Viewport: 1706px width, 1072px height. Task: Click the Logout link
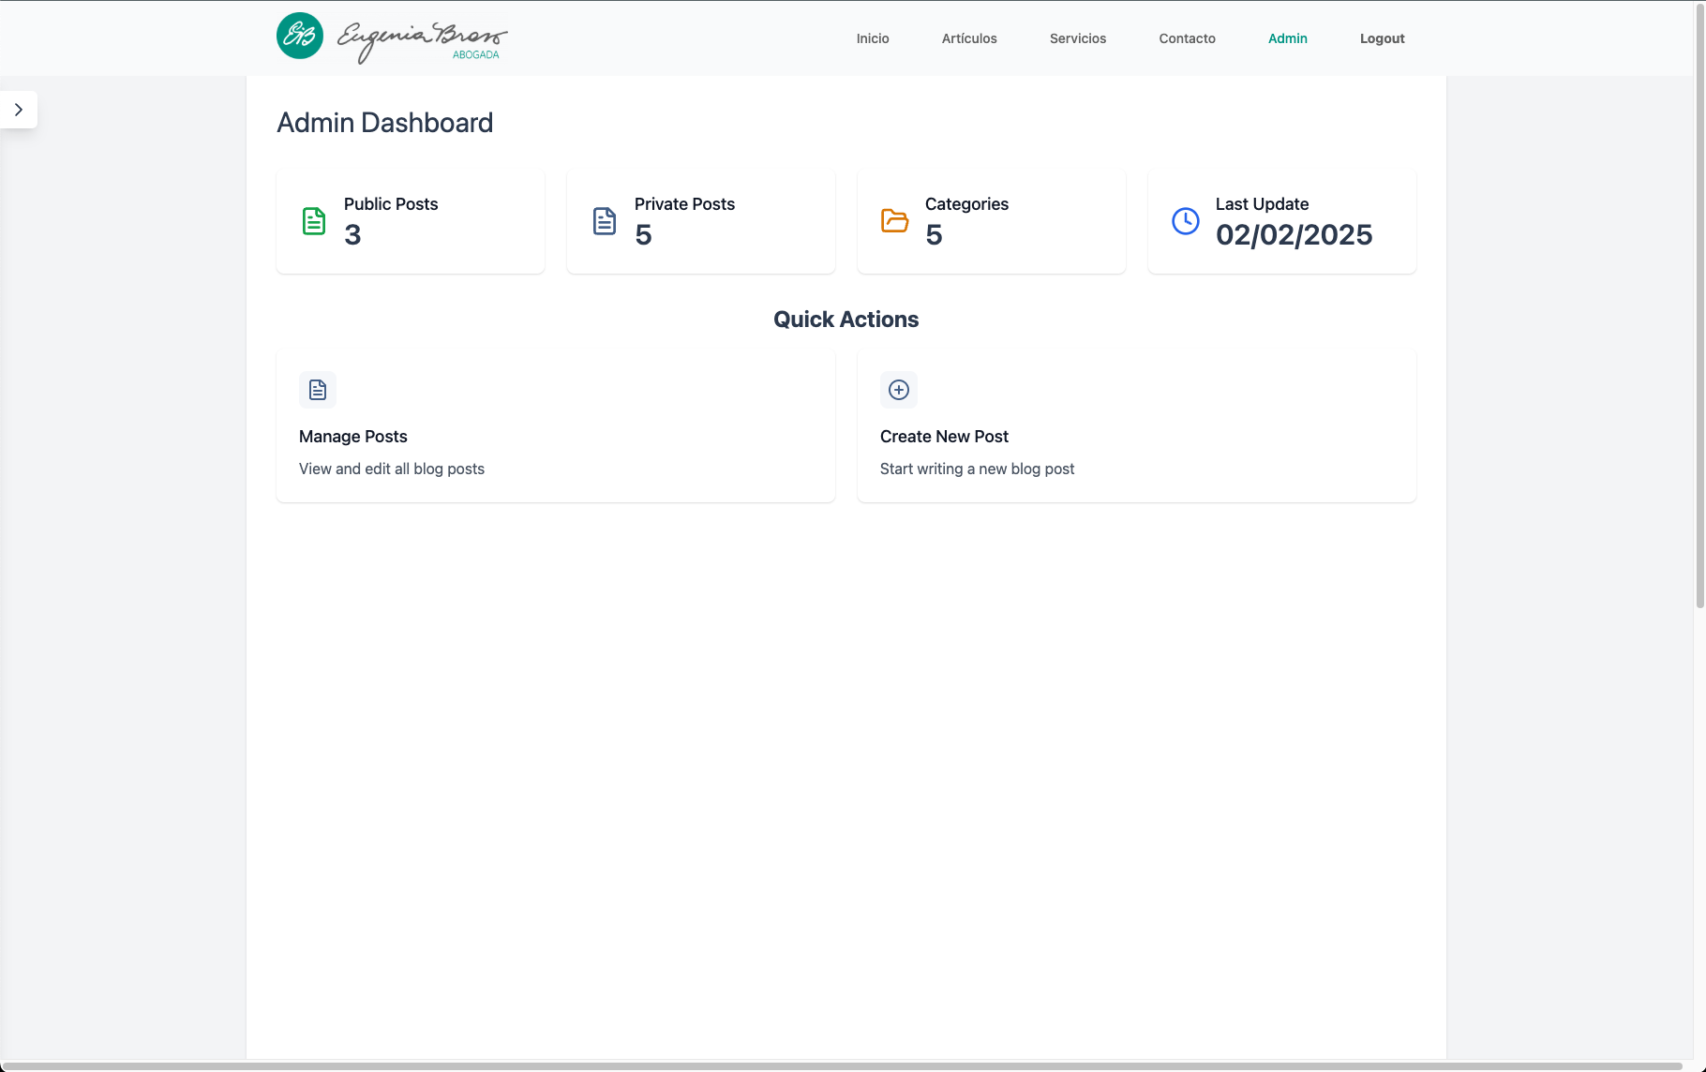click(1383, 38)
